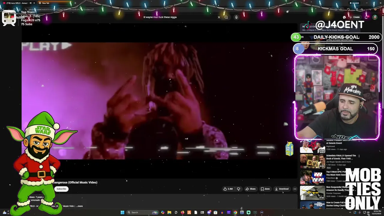Open the Frontier Firepower channel link

[x=334, y=193]
